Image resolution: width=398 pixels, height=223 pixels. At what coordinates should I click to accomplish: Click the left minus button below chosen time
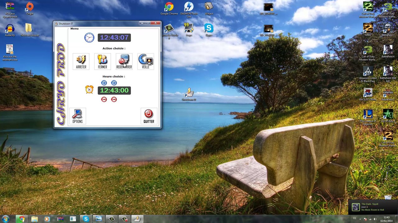pos(104,99)
